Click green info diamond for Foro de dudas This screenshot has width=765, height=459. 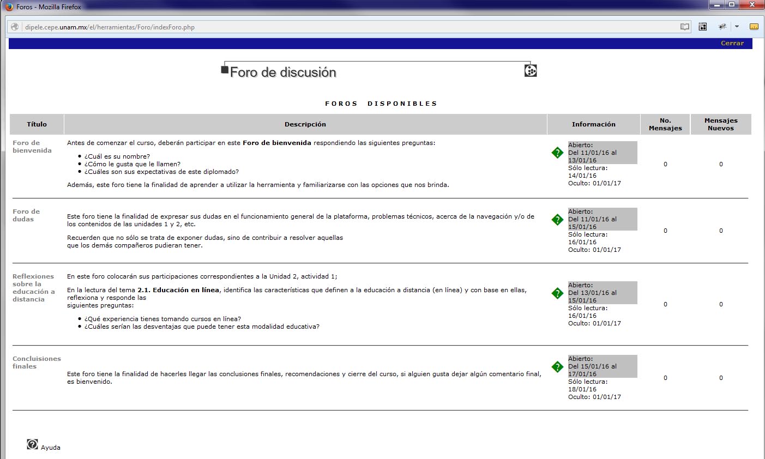point(557,220)
